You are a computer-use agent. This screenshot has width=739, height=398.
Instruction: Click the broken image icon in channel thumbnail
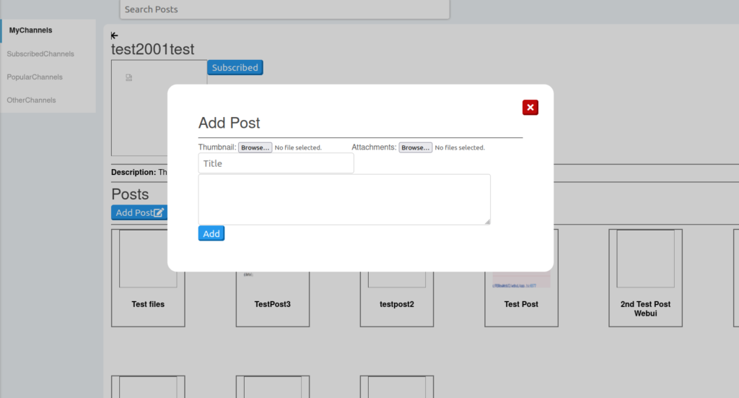tap(128, 77)
